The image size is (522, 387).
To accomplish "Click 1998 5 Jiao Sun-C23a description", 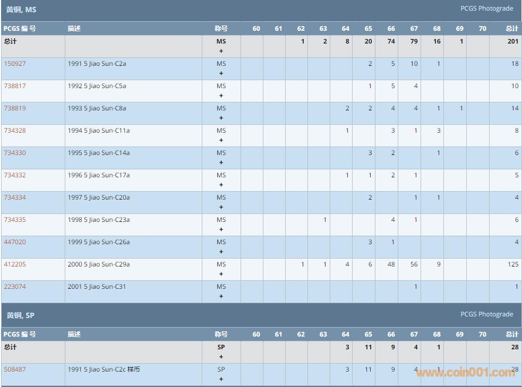I will [x=99, y=220].
